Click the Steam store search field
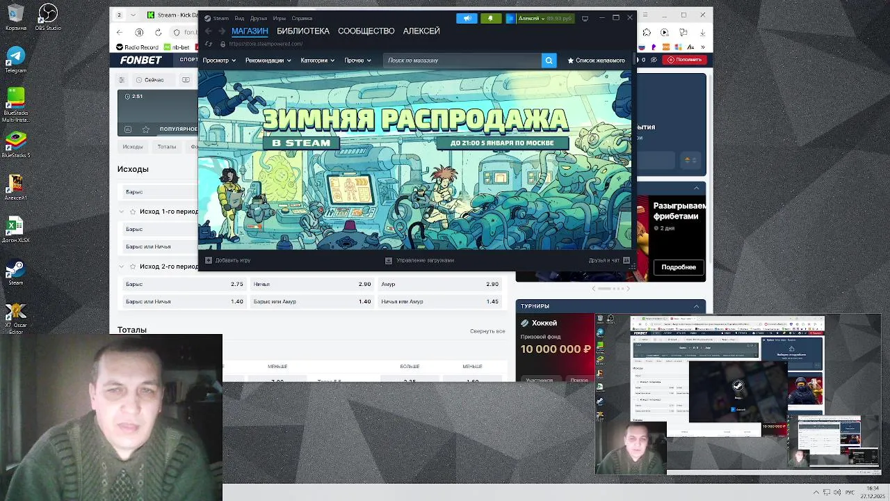The width and height of the screenshot is (890, 501). coord(462,61)
